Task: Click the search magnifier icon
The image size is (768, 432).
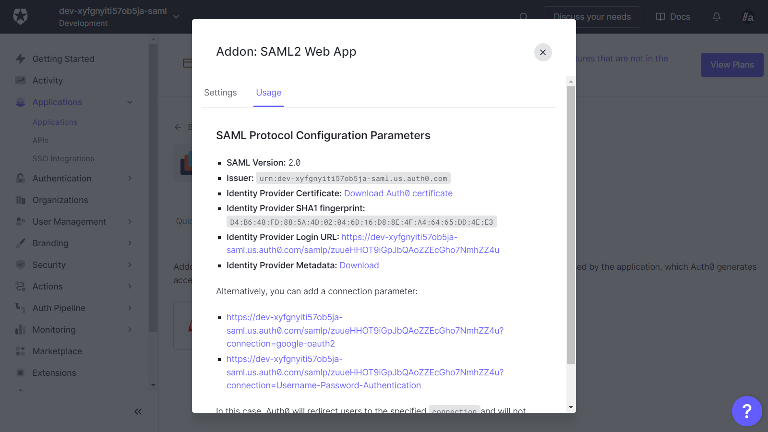Action: pyautogui.click(x=523, y=17)
